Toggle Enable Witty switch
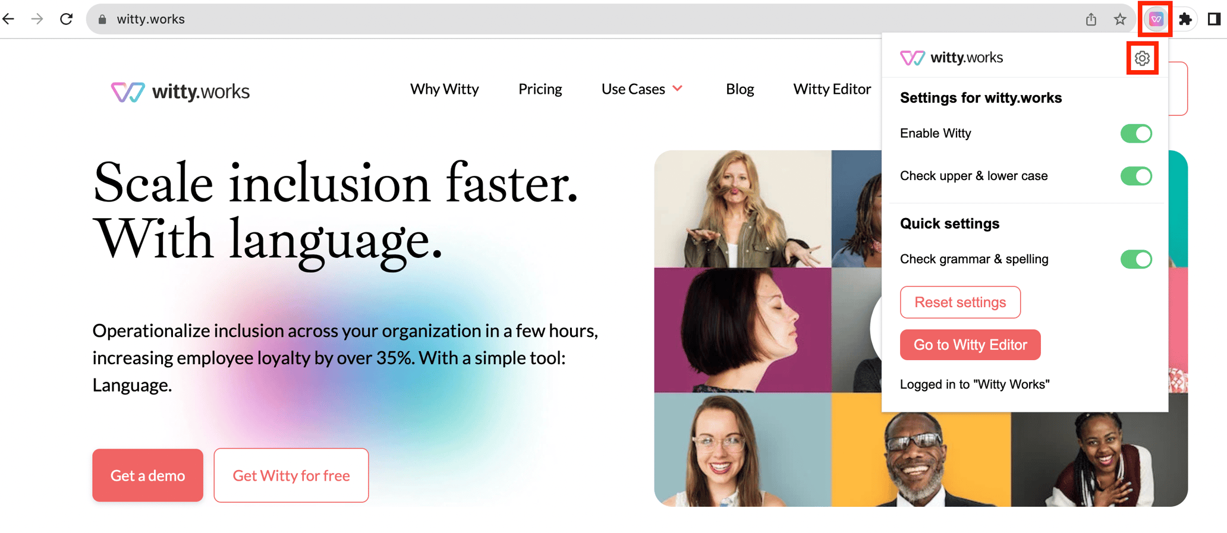The width and height of the screenshot is (1227, 533). 1136,133
